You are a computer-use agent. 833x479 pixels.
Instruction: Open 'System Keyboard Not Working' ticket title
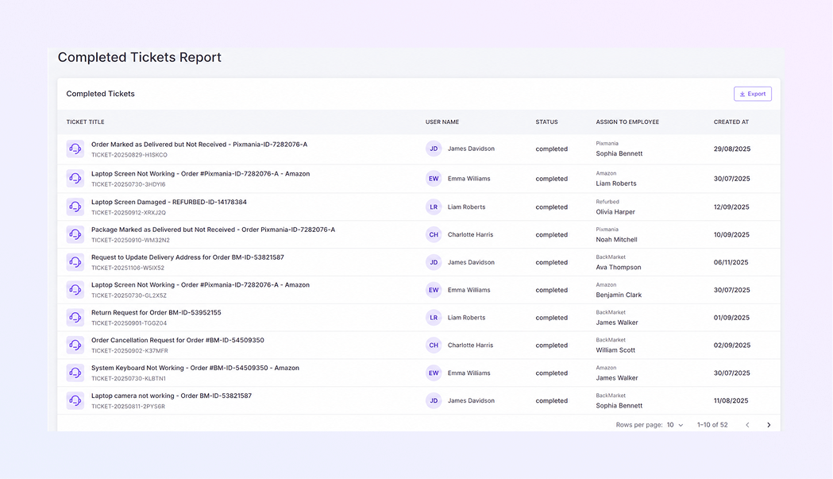[195, 368]
